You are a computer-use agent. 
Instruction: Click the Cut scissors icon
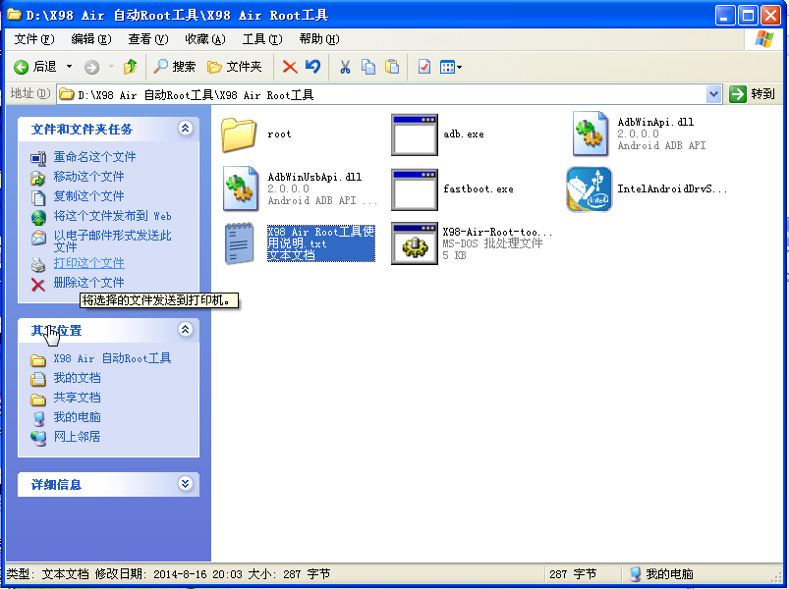pyautogui.click(x=345, y=67)
